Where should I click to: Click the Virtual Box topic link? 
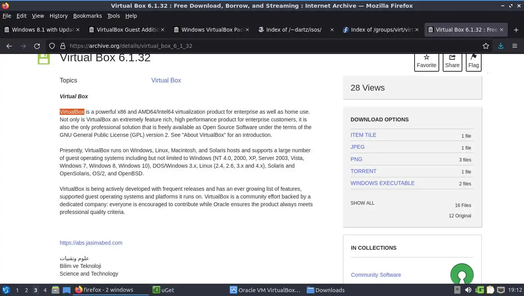click(166, 80)
